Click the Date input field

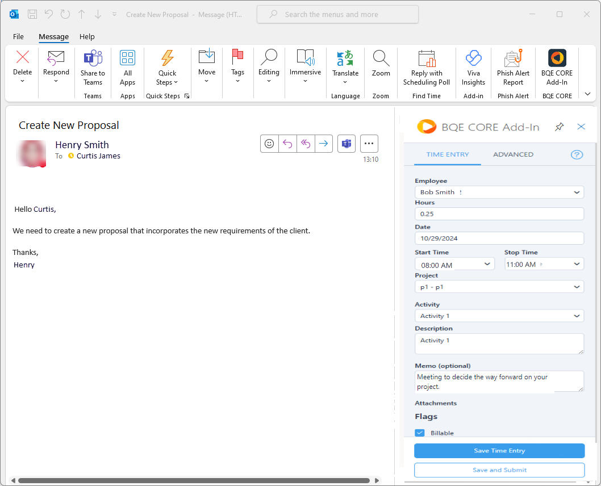pos(499,238)
